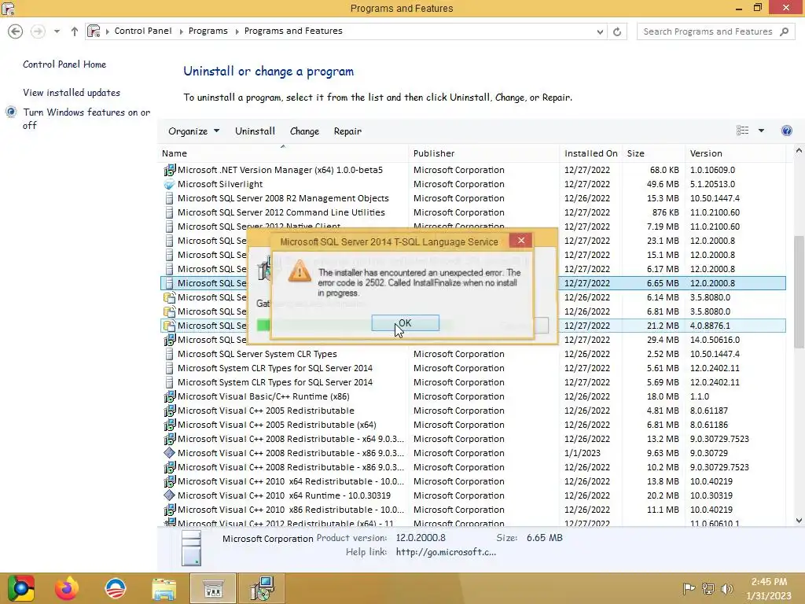Click the installer taskbar button
The width and height of the screenshot is (805, 604).
[x=262, y=588]
